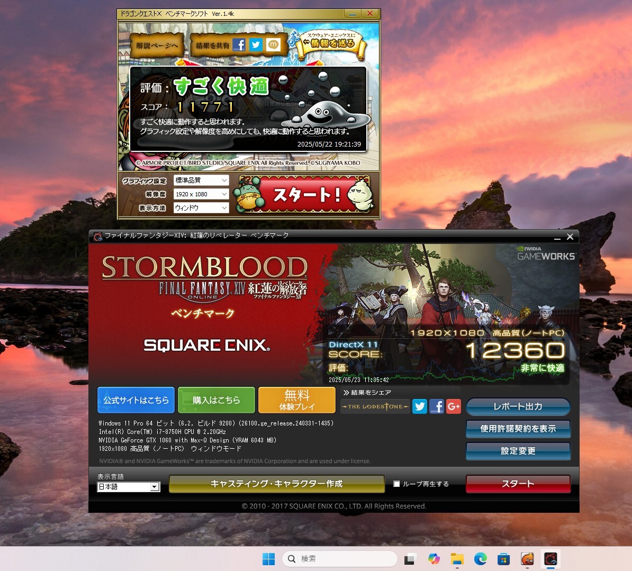The width and height of the screenshot is (632, 571).
Task: Click Twitter icon in Stormblood benchmark window
Action: click(x=420, y=406)
